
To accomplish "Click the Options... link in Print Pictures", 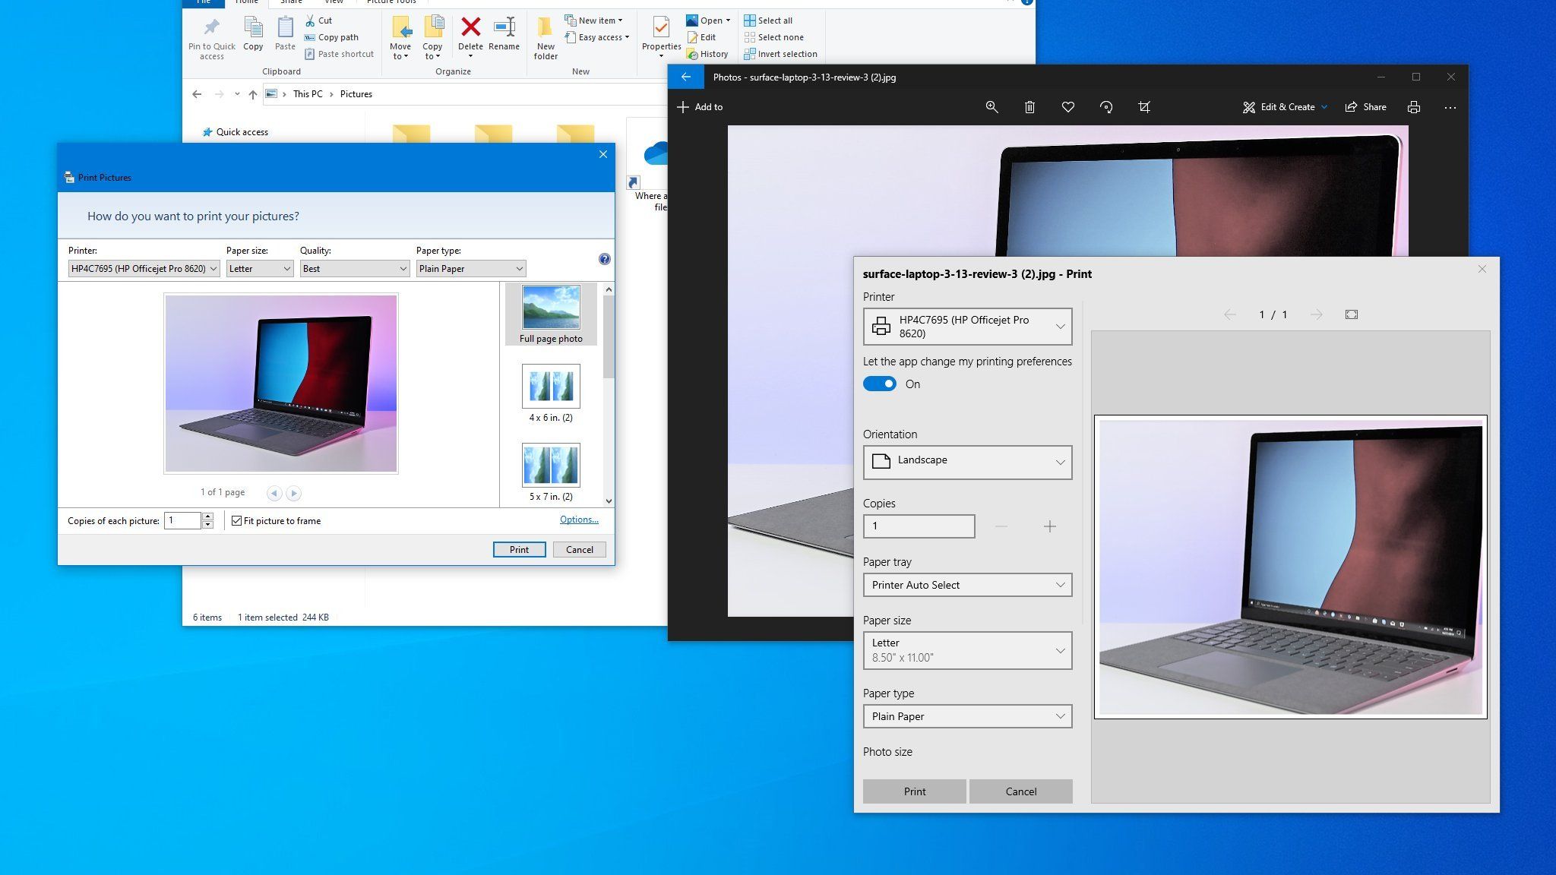I will click(x=579, y=520).
